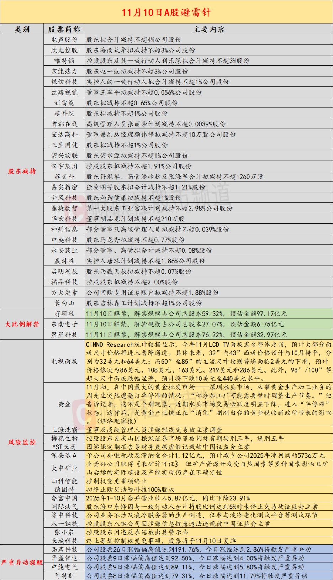Image resolution: width=333 pixels, height=580 pixels.
Task: Select the 阿特斯 stock cell
Action: [x=64, y=576]
